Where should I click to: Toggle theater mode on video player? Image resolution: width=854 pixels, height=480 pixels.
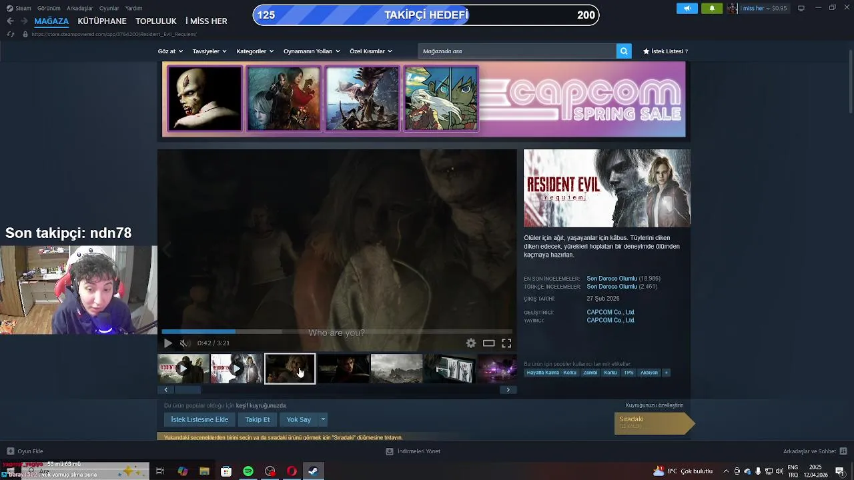point(489,343)
